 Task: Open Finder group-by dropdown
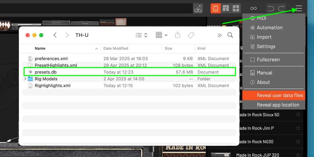coord(162,35)
